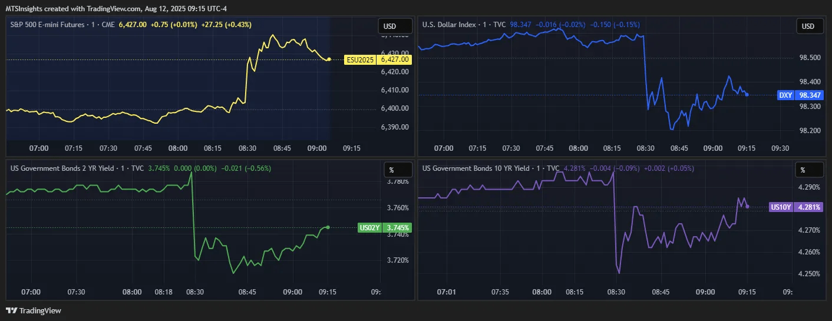
Task: Open the USD currency selector on Dollar Index chart
Action: 808,27
